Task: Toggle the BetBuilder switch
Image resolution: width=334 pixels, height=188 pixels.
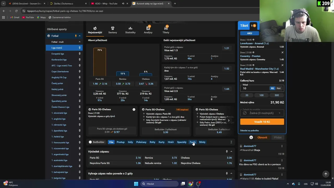Action: click(x=90, y=142)
